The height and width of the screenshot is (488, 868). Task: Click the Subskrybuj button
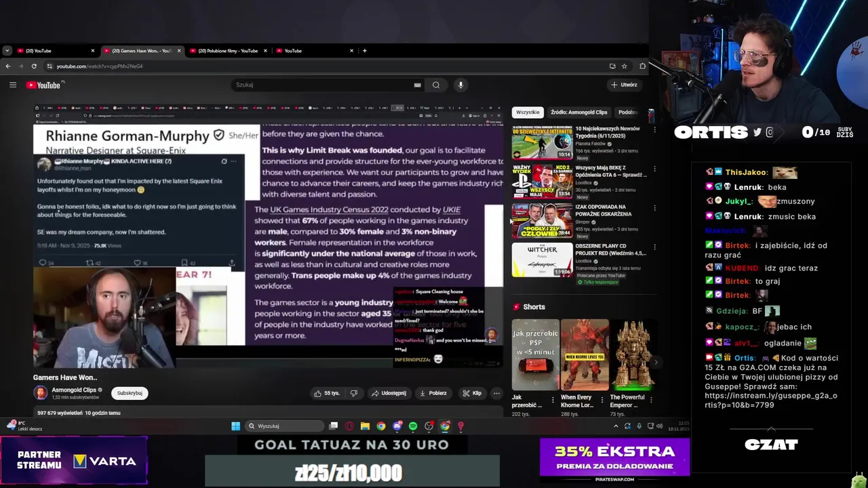tap(130, 393)
